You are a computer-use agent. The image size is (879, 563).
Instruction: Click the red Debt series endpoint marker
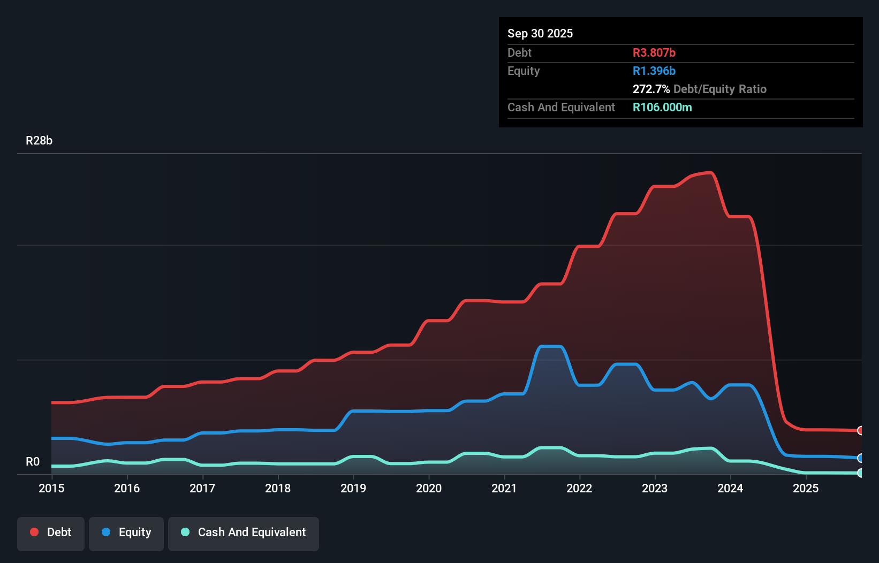tap(861, 430)
